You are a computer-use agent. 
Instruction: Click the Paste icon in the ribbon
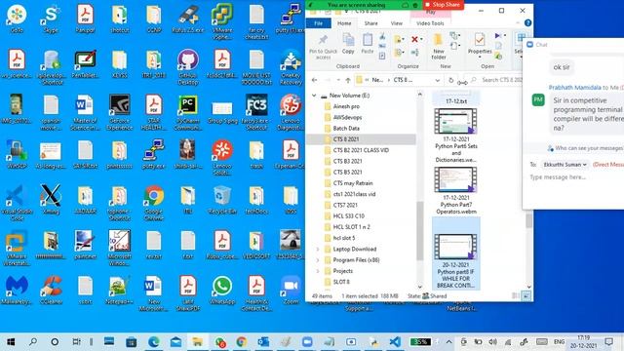pos(368,43)
